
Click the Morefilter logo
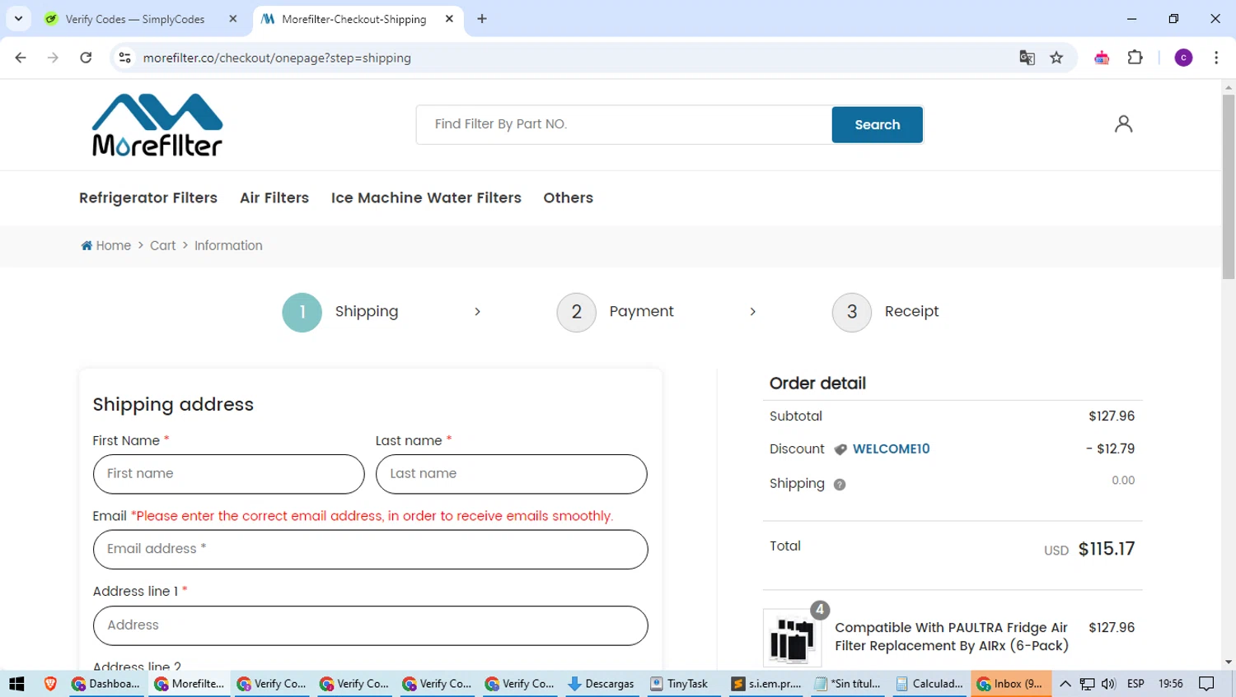[x=157, y=125]
